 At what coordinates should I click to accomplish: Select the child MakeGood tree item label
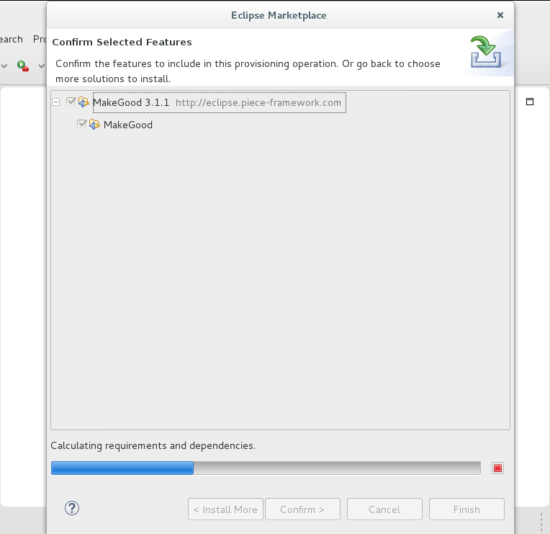(x=128, y=125)
